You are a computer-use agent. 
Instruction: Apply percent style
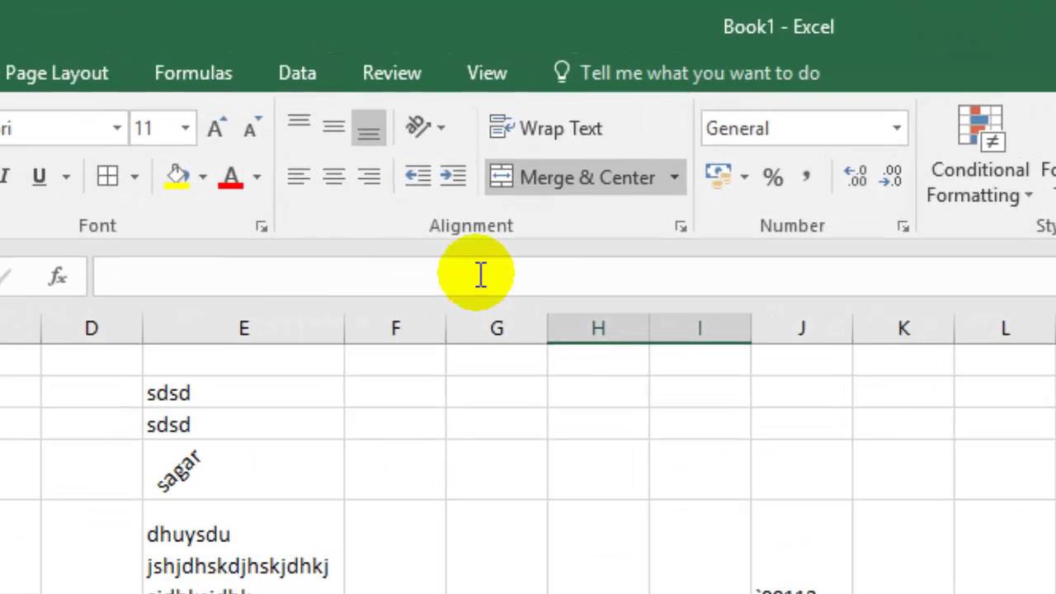(x=772, y=177)
